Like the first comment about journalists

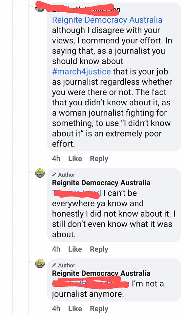pos(75,158)
